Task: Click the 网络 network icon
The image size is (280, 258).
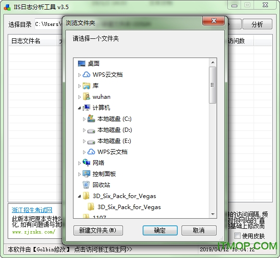Action: point(86,163)
